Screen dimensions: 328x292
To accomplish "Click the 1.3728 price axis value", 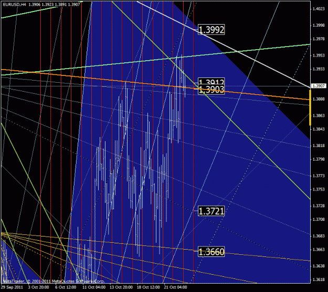I will click(319, 206).
